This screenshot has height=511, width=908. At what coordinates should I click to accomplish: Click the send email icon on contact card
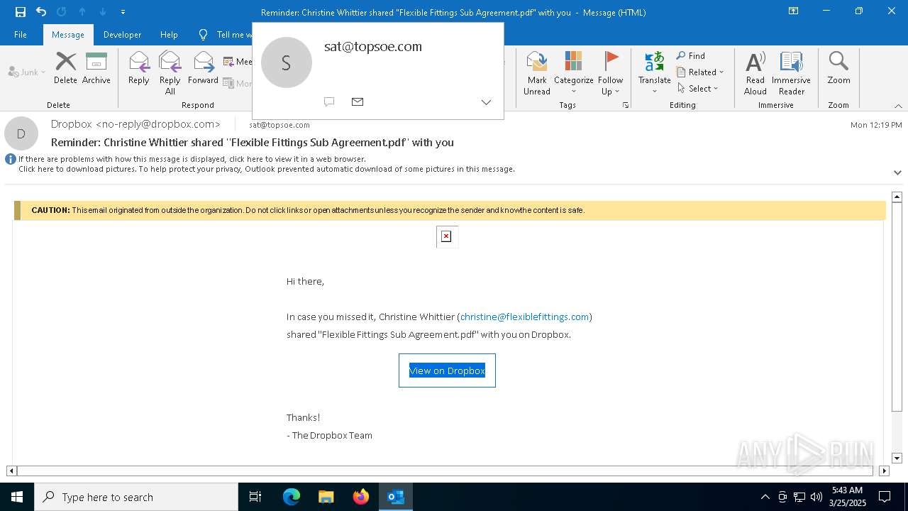point(358,101)
